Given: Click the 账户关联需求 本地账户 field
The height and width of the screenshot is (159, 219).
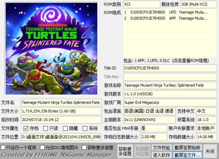Looking at the screenshot, I should (206, 128).
